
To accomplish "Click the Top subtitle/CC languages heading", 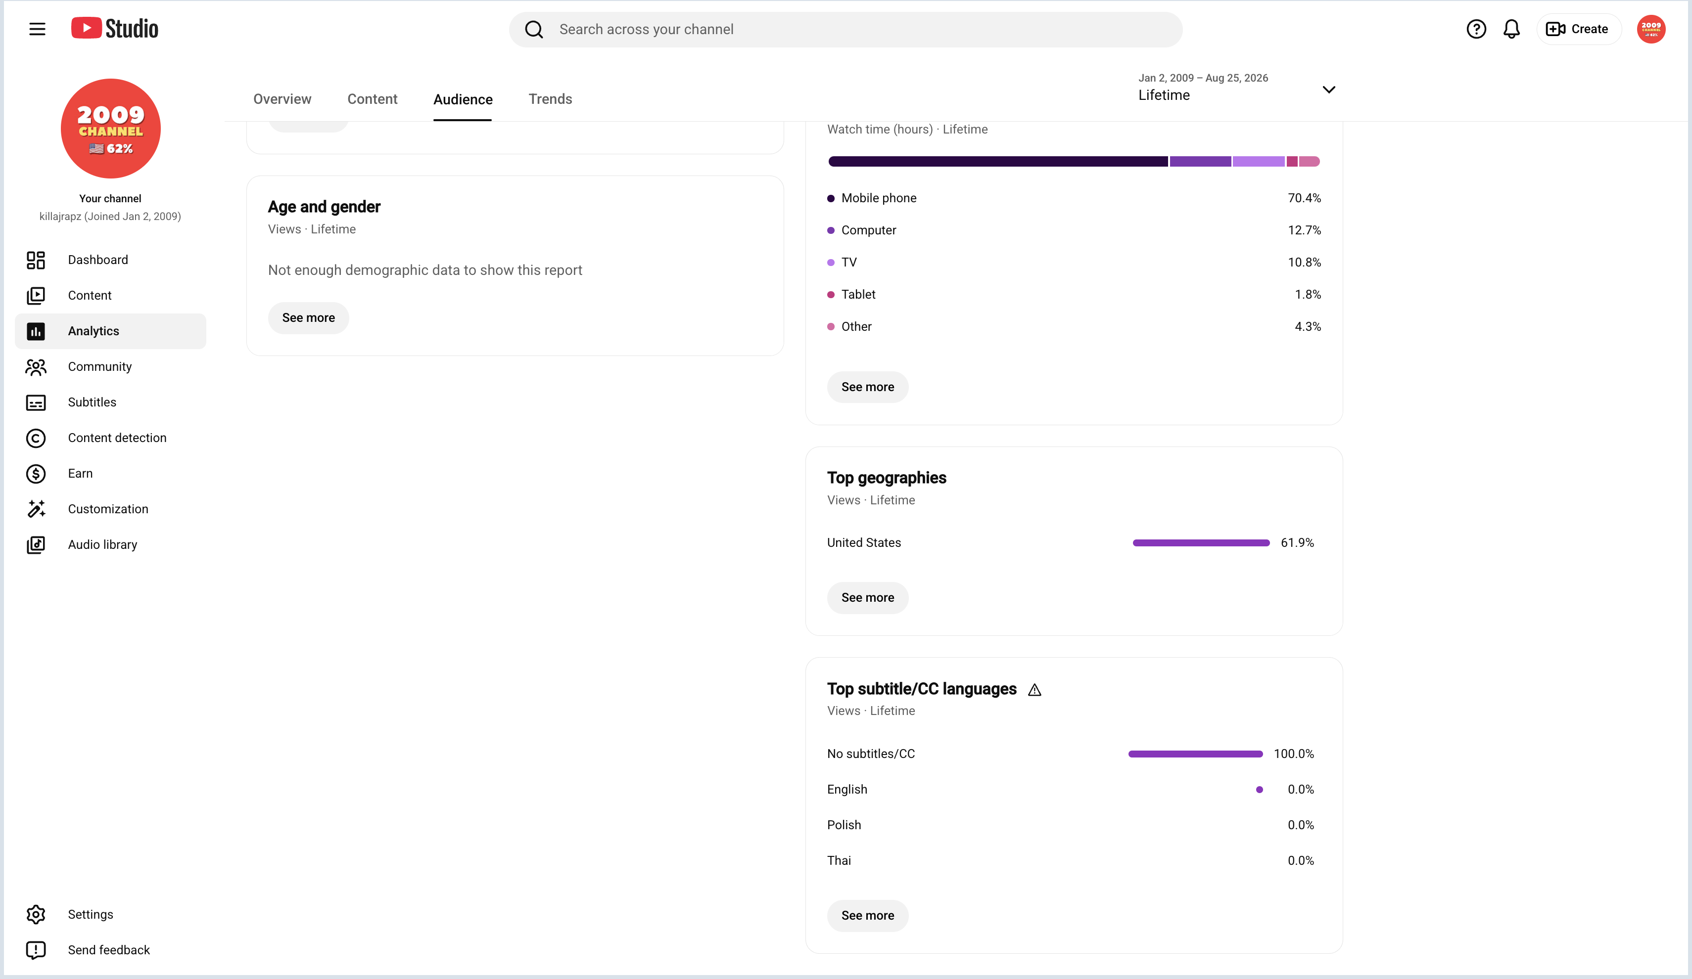I will 922,689.
